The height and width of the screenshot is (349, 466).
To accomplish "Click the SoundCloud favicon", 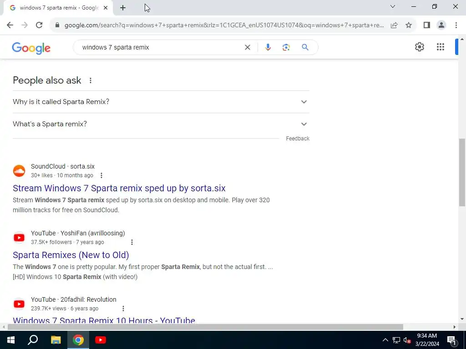I will pyautogui.click(x=19, y=171).
